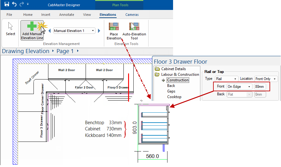This screenshot has width=281, height=167.
Task: Go to next elevation with right arrow
Action: click(x=99, y=31)
